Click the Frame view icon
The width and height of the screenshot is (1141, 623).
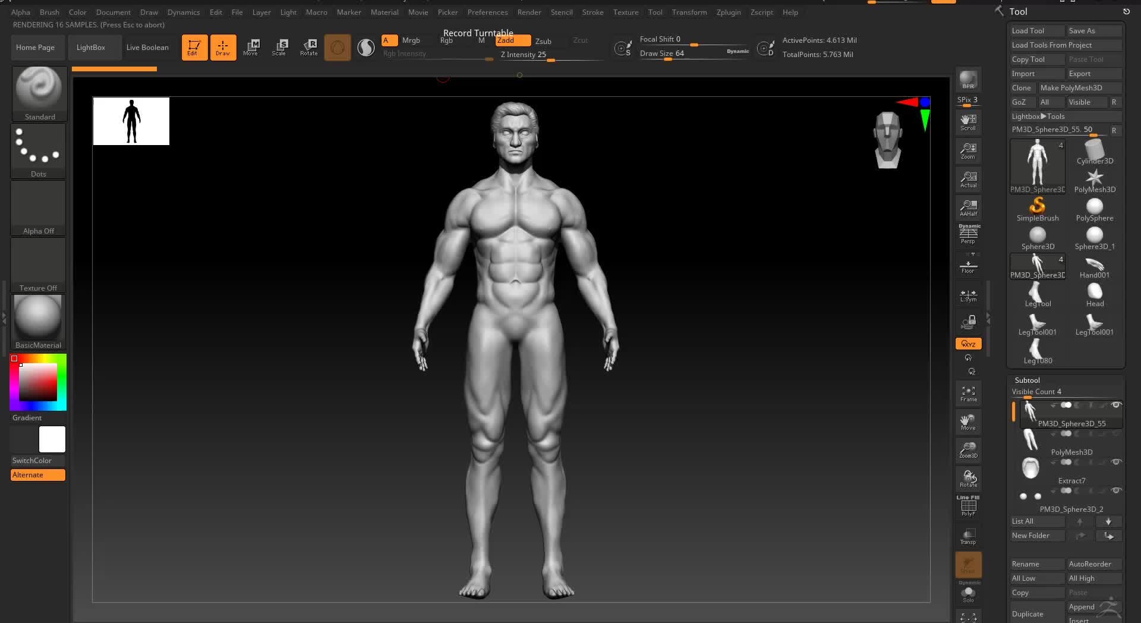[968, 394]
